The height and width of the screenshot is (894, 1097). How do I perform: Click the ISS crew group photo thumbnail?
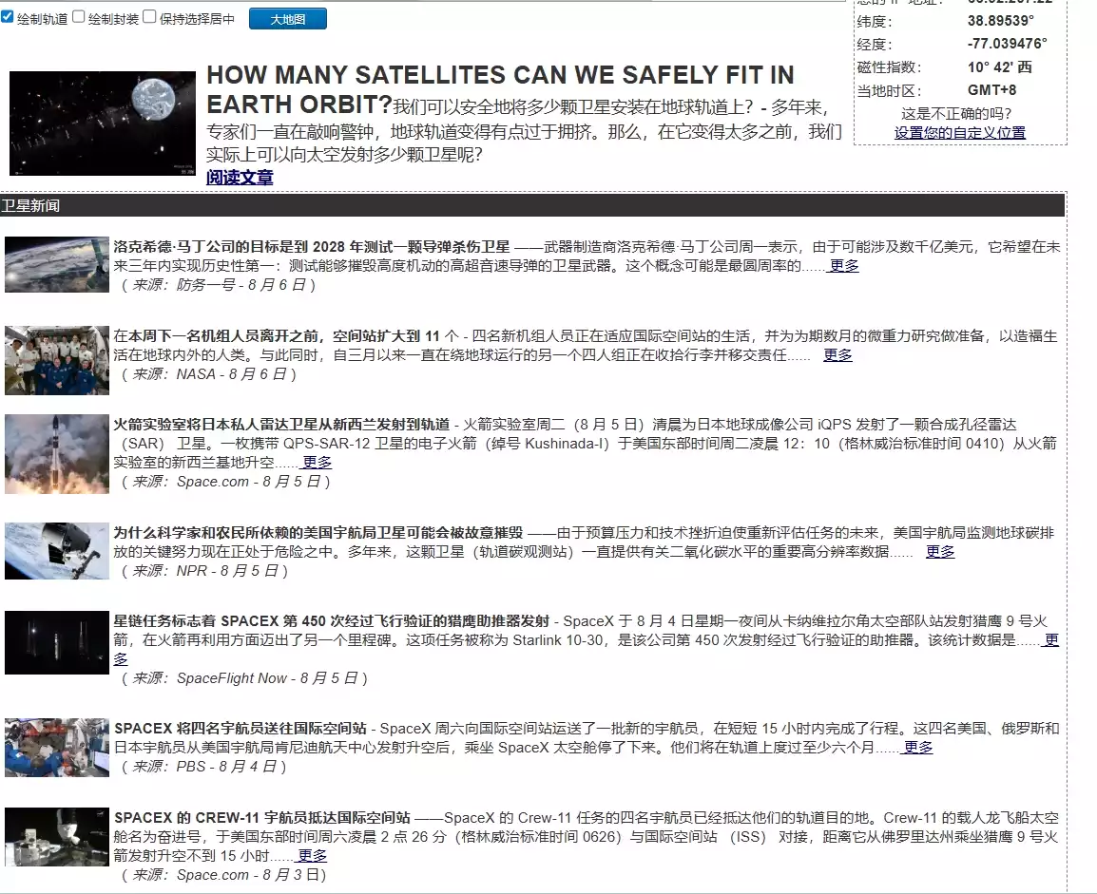57,360
